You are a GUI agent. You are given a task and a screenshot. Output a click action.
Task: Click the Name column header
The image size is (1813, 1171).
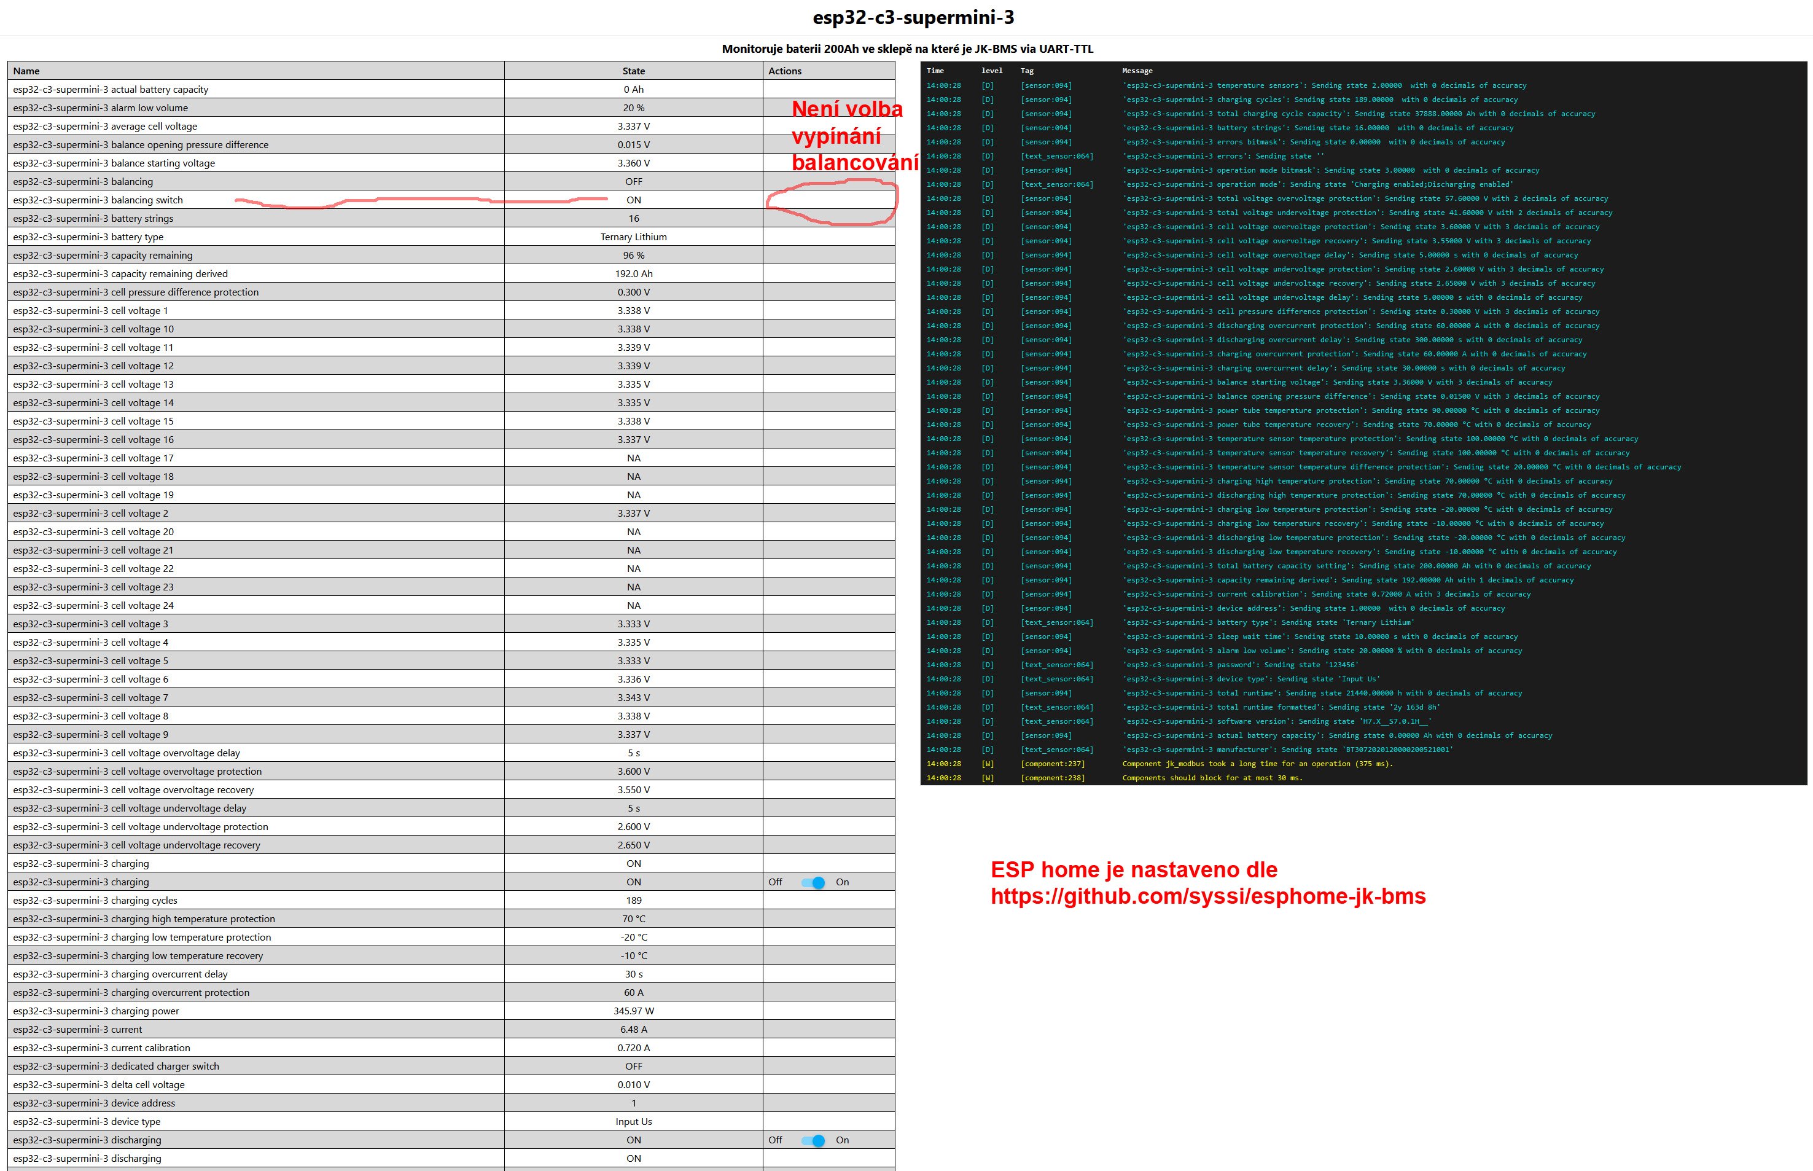coord(26,71)
